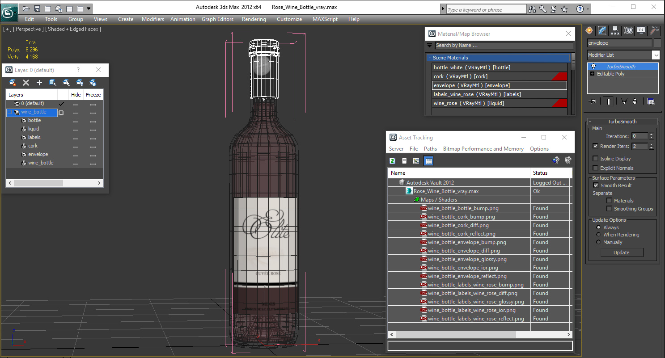Collapse the Scene Materials group
The height and width of the screenshot is (358, 665).
430,58
